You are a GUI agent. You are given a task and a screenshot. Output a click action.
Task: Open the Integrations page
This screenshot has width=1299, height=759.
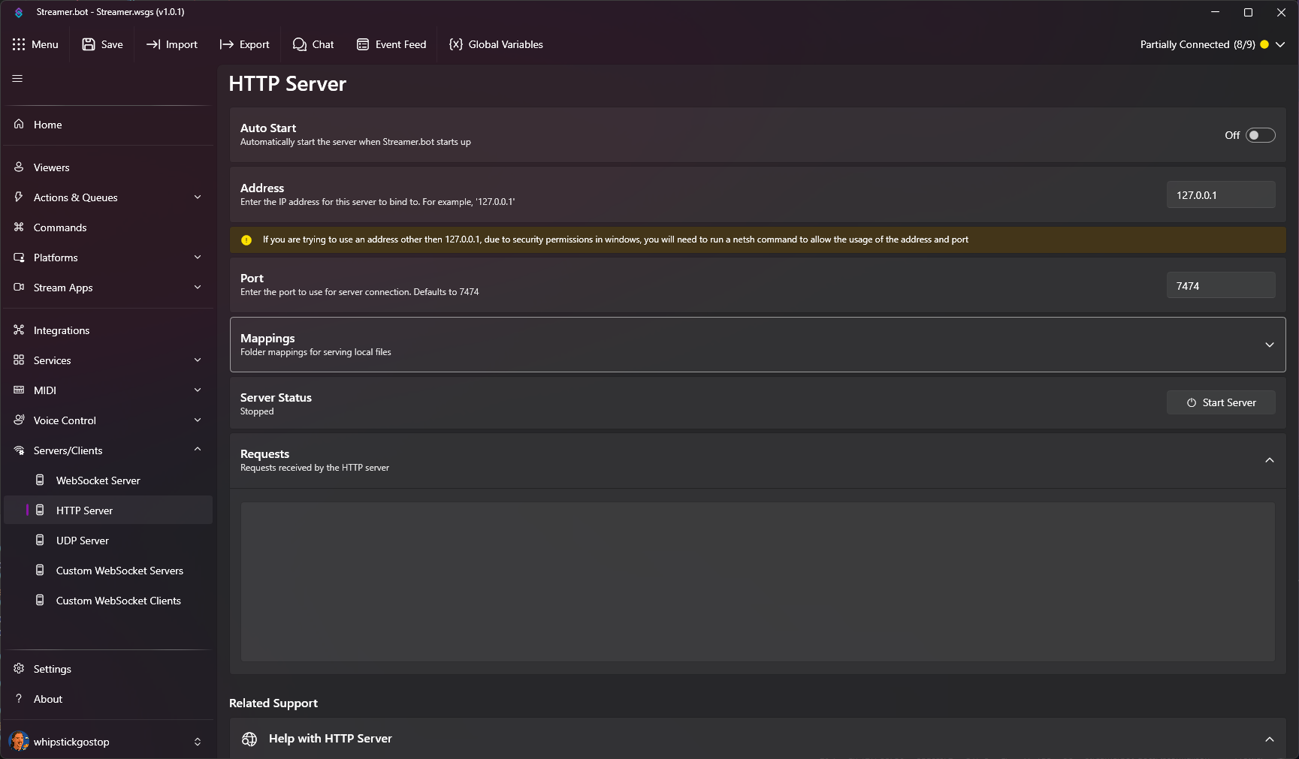pos(62,330)
